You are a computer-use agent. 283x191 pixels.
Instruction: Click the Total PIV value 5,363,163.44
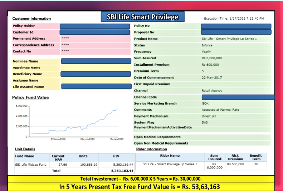click(x=122, y=171)
